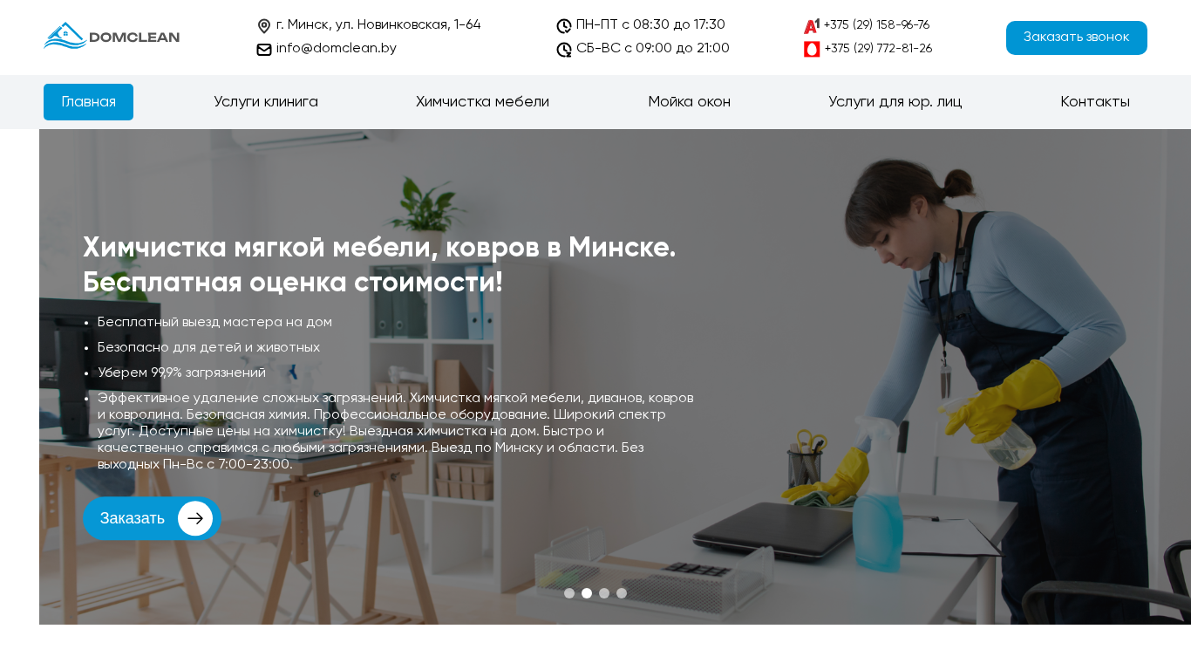Open the Химчистка мебели menu

click(x=482, y=102)
